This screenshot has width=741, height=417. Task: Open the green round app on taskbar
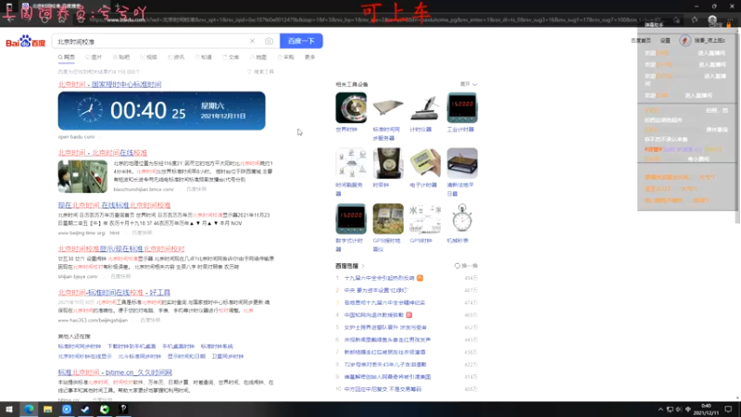(105, 410)
